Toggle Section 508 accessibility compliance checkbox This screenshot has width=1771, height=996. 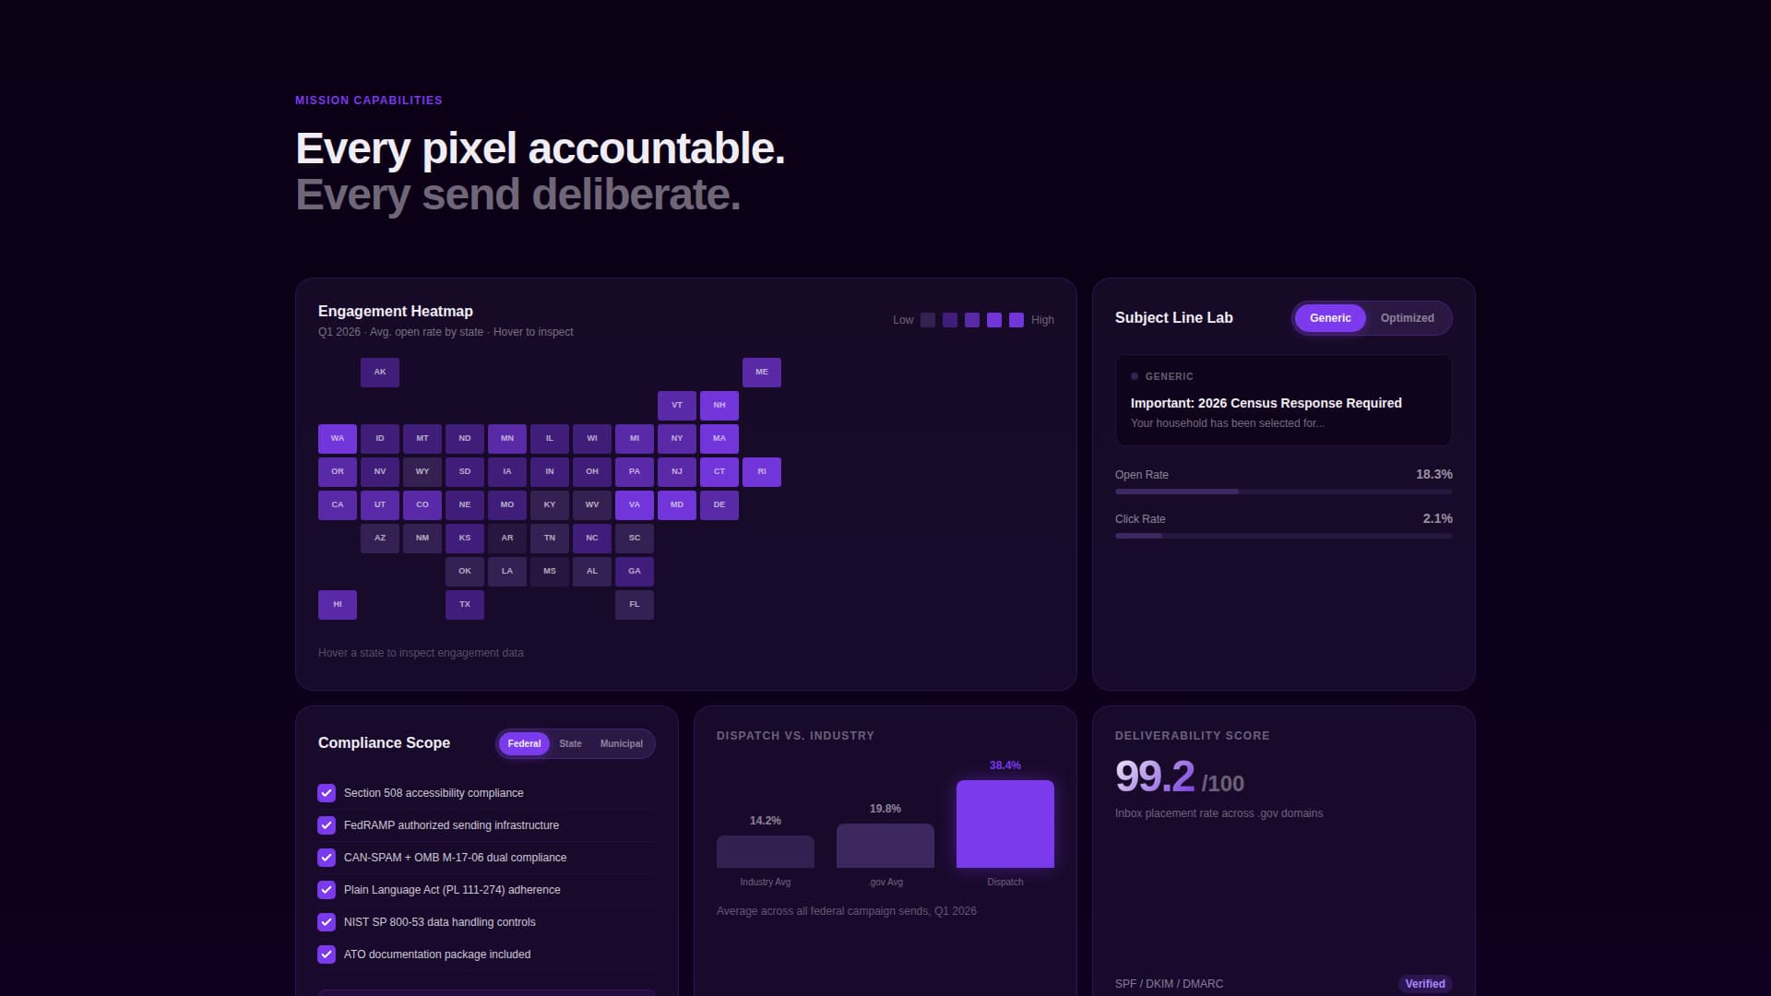coord(327,793)
